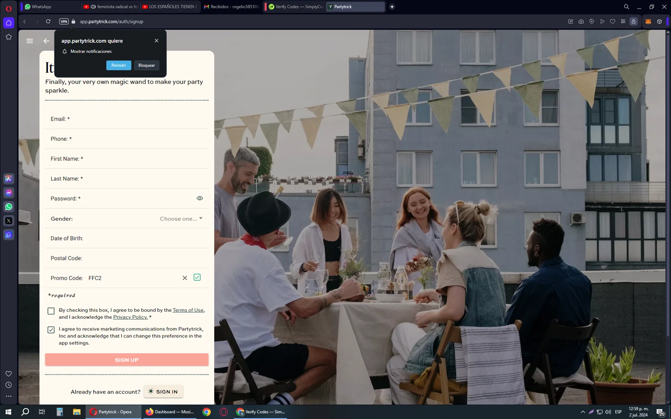671x419 pixels.
Task: Click the SIGN UP button
Action: point(127,360)
